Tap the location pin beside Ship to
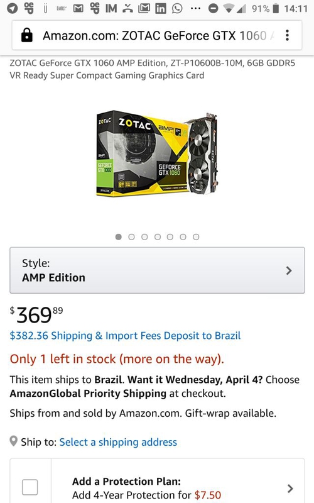Viewport: 314px width, 503px height. tap(13, 441)
